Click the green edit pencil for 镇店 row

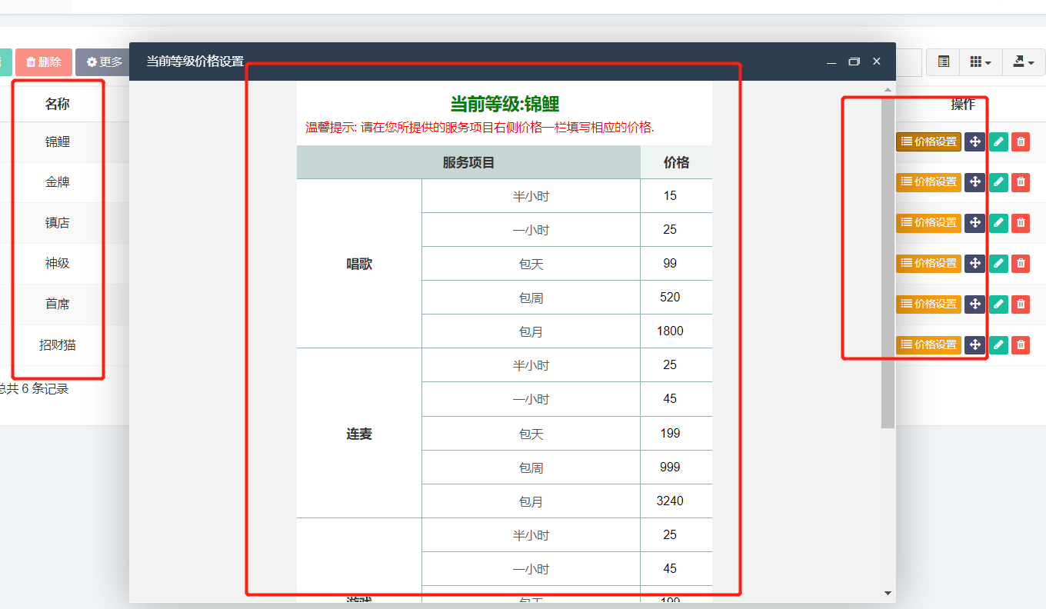coord(998,222)
